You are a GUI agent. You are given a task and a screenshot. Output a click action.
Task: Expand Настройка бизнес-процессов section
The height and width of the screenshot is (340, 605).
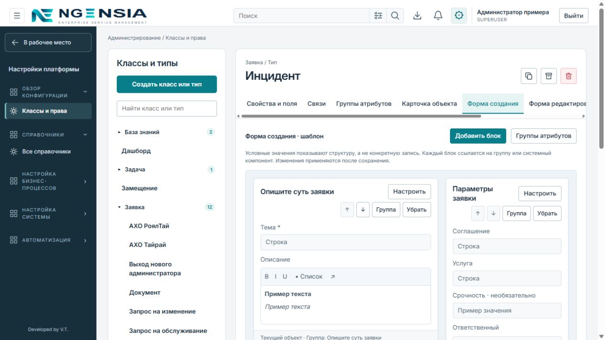pyautogui.click(x=85, y=181)
